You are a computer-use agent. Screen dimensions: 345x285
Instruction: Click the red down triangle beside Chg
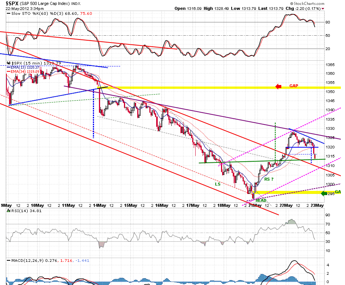coord(323,9)
